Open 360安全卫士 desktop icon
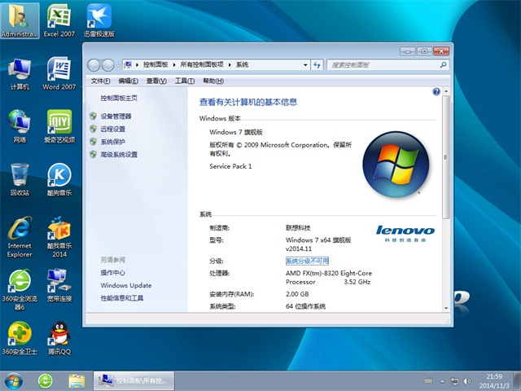 pyautogui.click(x=20, y=334)
